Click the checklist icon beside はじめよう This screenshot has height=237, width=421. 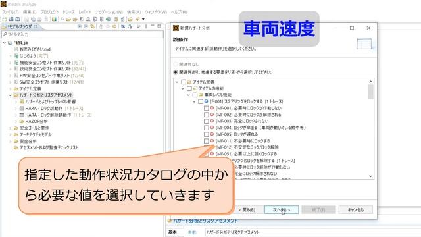[16, 55]
